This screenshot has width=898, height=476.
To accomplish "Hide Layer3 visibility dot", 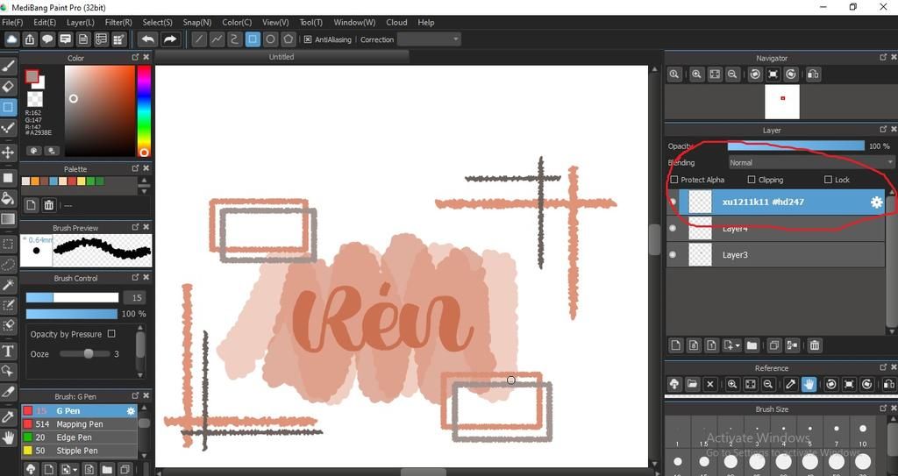I will [x=673, y=254].
